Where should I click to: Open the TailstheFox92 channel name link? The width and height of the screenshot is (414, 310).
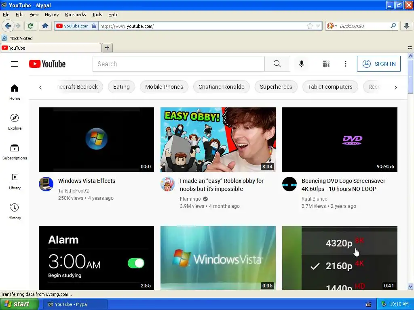coord(74,191)
